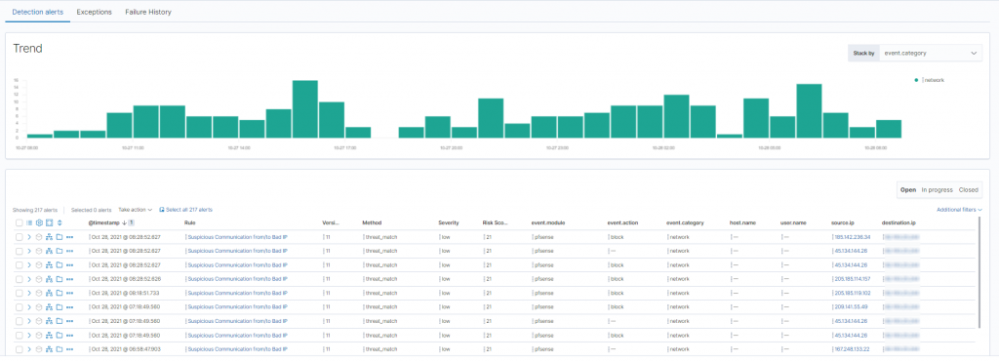Check the select-all checkbox in table header
999x362 pixels.
[20, 222]
